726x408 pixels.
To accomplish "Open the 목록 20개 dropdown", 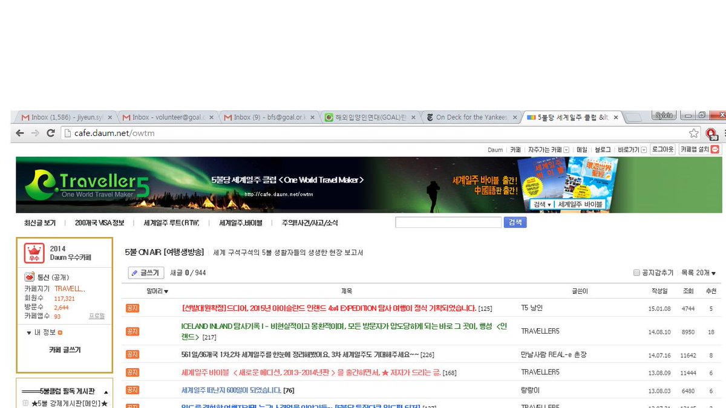I will [x=698, y=273].
